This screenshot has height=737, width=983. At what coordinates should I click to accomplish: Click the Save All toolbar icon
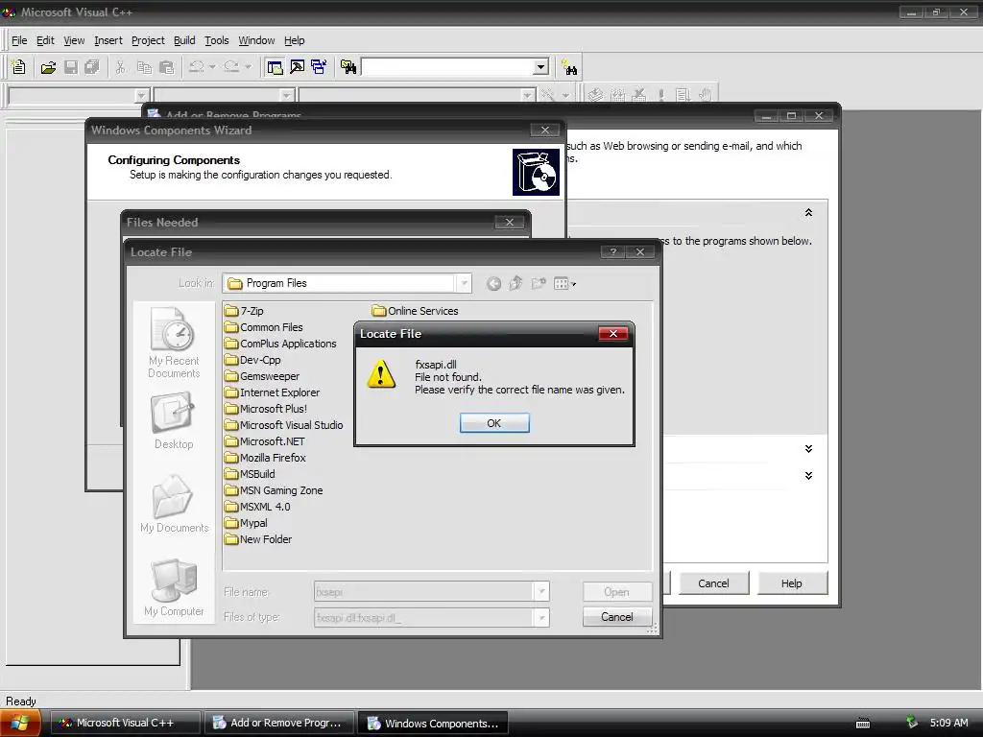[92, 67]
